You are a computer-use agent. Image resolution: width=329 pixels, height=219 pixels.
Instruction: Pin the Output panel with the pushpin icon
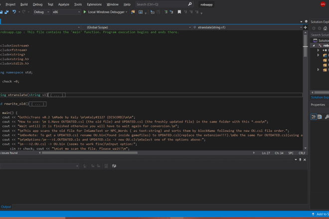pyautogui.click(x=300, y=160)
